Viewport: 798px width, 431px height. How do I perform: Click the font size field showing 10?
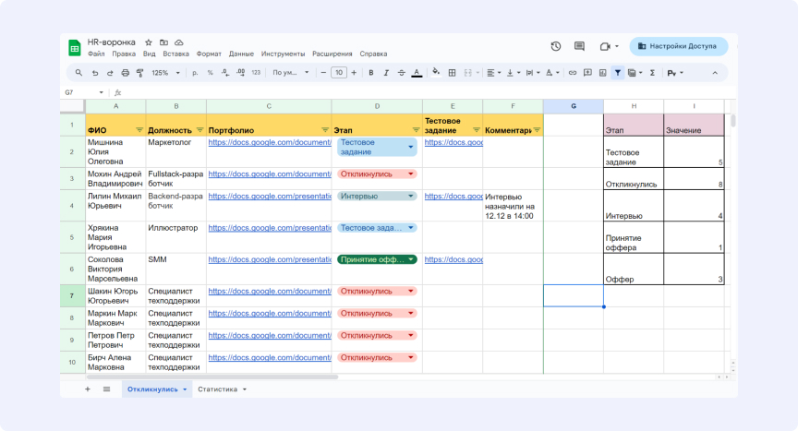(x=339, y=72)
